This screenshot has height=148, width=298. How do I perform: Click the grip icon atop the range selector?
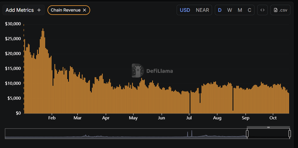pos(268,127)
